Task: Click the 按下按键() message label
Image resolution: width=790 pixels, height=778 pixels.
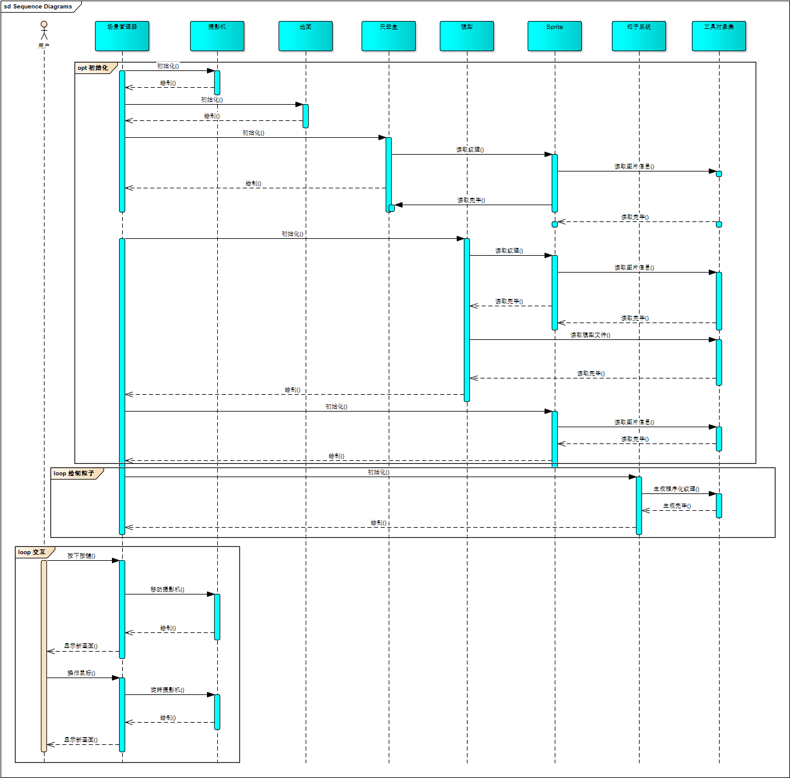Action: [x=81, y=556]
